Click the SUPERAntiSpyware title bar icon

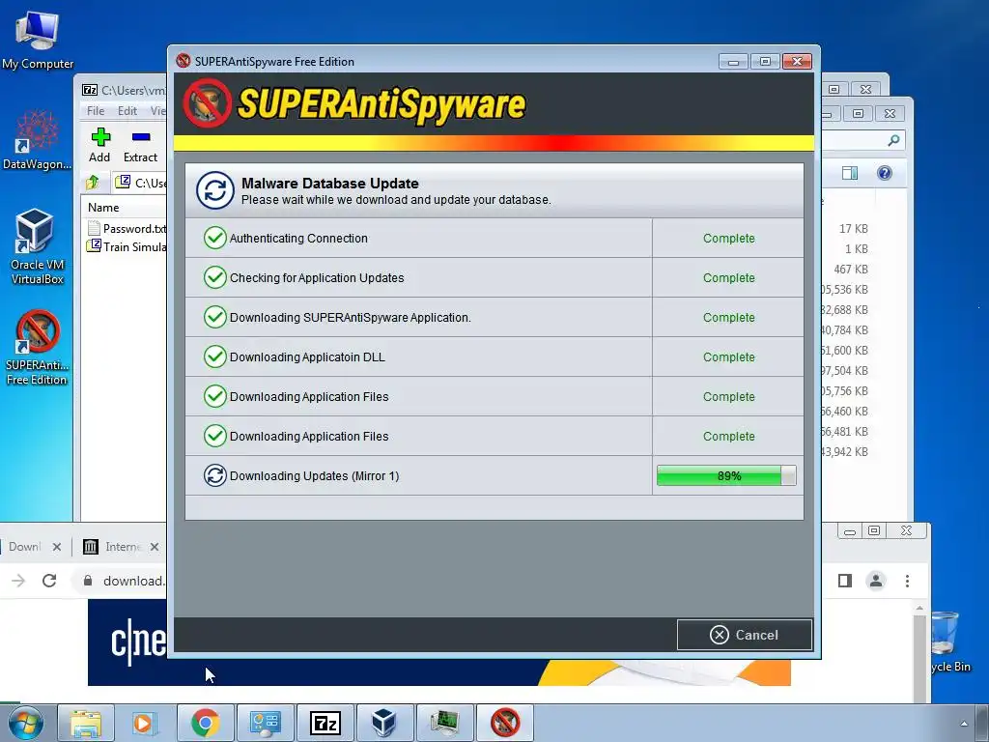(x=183, y=61)
